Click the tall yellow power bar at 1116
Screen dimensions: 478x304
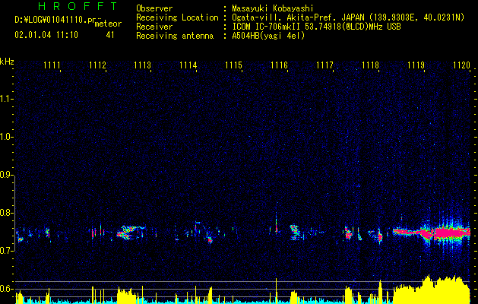pos(276,290)
